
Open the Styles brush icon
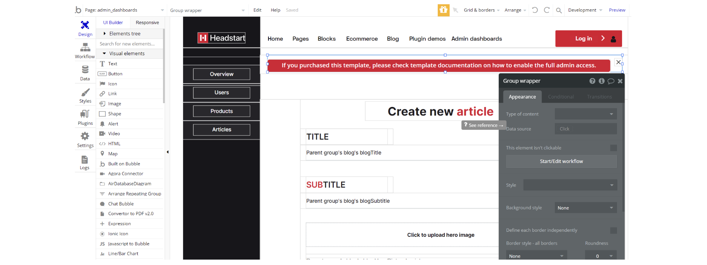click(85, 93)
